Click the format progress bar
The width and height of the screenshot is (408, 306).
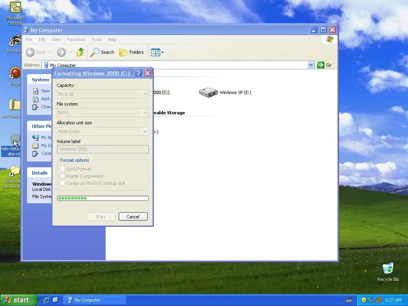pyautogui.click(x=102, y=198)
